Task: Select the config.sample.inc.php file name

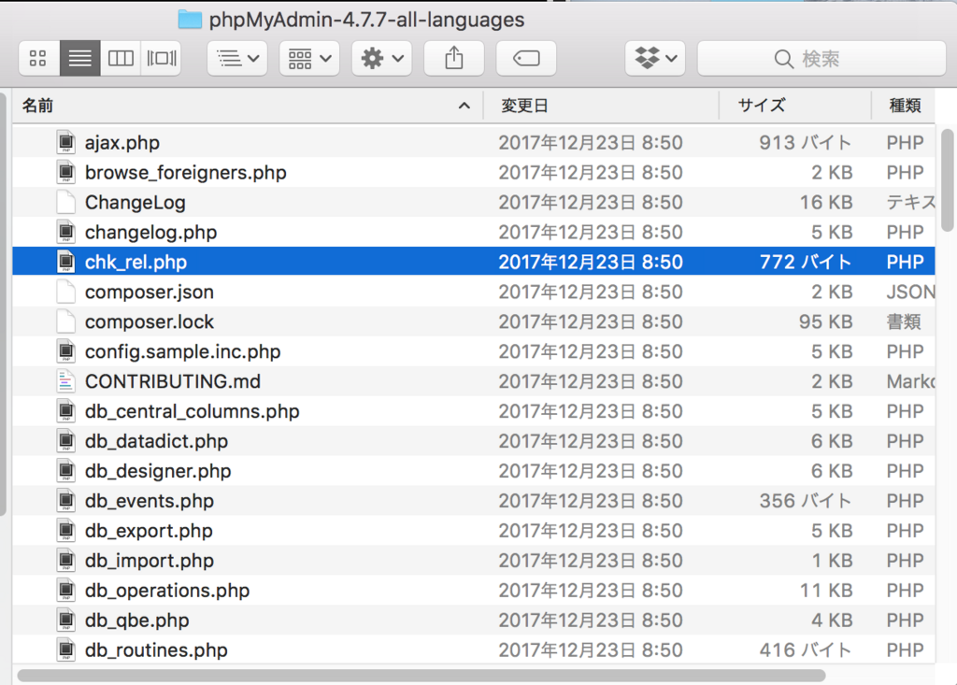Action: coord(182,351)
